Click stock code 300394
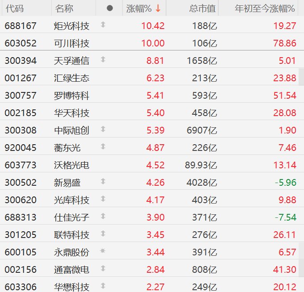304x292 pixels. [x=21, y=61]
